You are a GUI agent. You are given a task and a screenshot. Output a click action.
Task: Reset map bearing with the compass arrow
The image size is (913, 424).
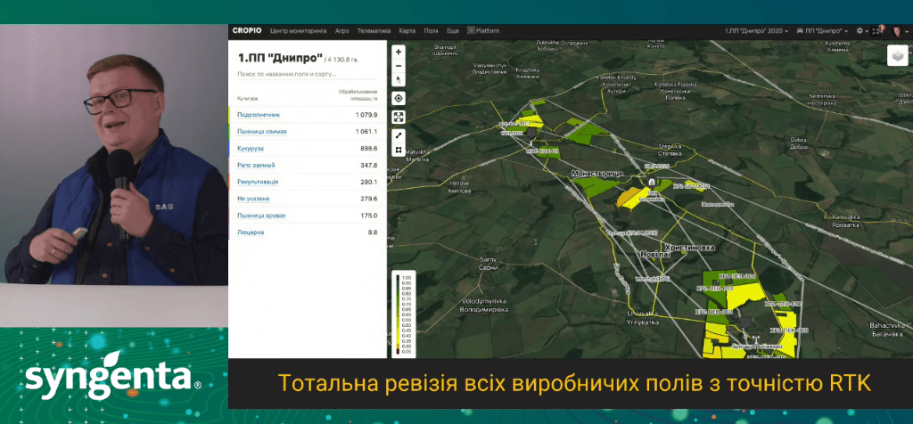399,79
